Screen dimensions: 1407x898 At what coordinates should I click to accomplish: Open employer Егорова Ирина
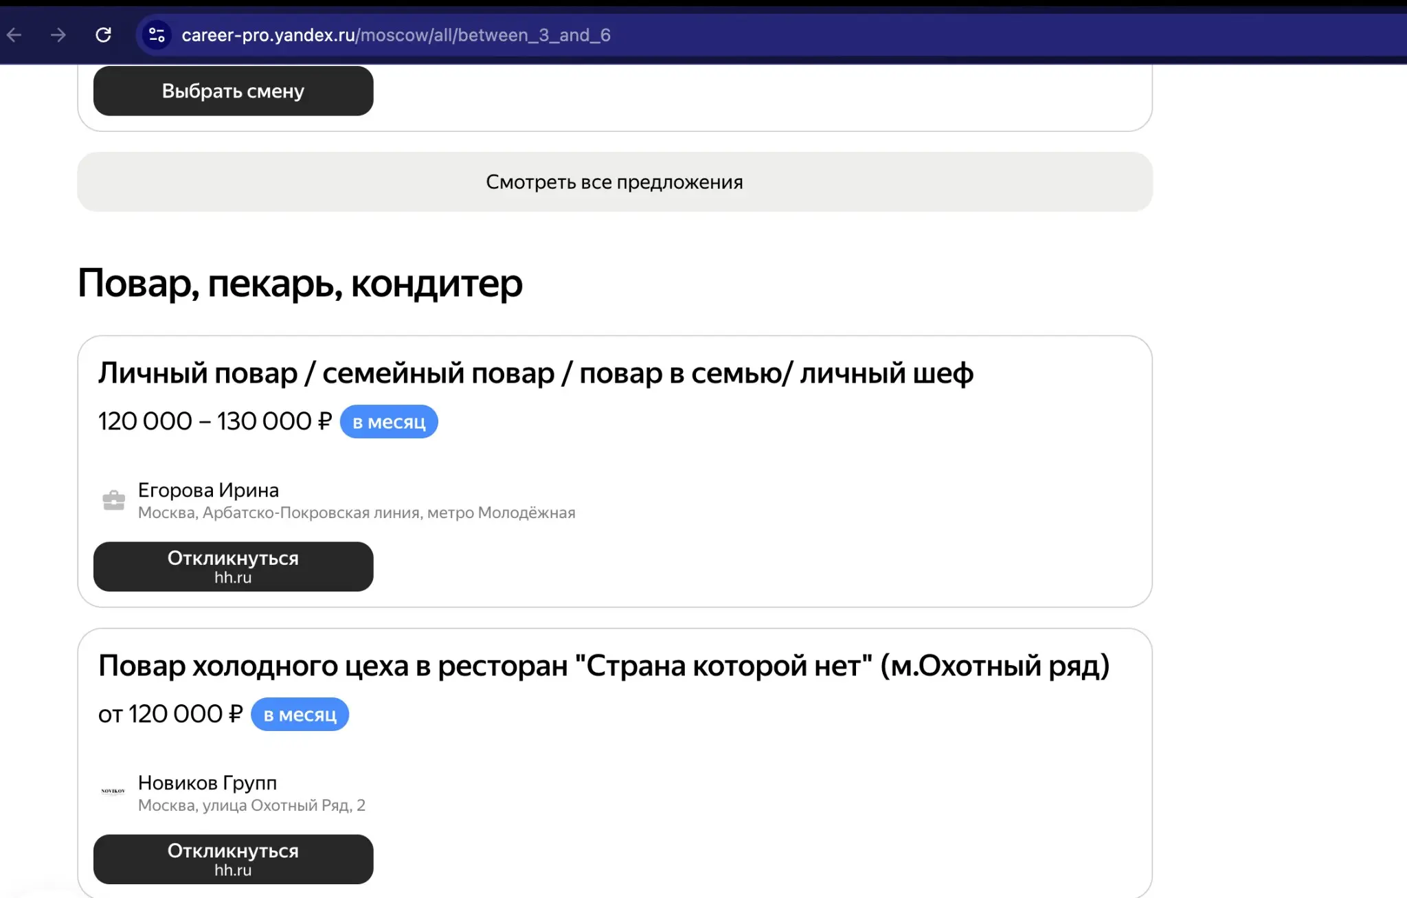pyautogui.click(x=208, y=490)
